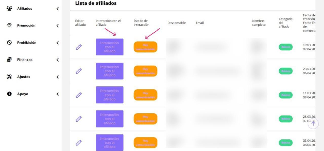This screenshot has height=151, width=324.
Task: Click the Apoyo question mark icon
Action: click(x=9, y=94)
